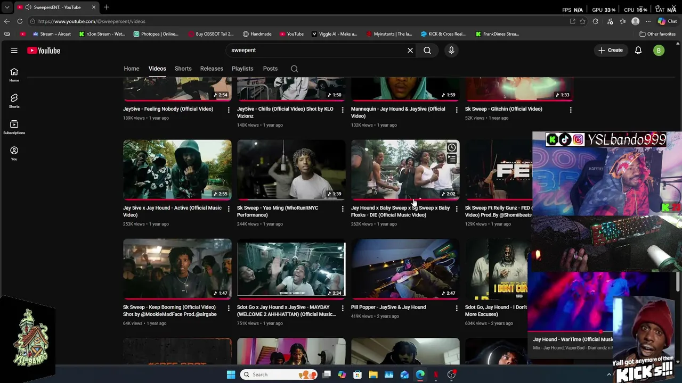Switch to channel Shorts tab
Viewport: 682px width, 383px height.
pyautogui.click(x=183, y=69)
